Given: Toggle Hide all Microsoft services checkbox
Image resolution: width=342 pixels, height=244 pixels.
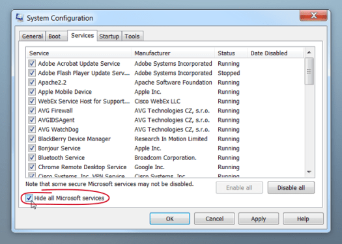Looking at the screenshot, I should point(29,198).
